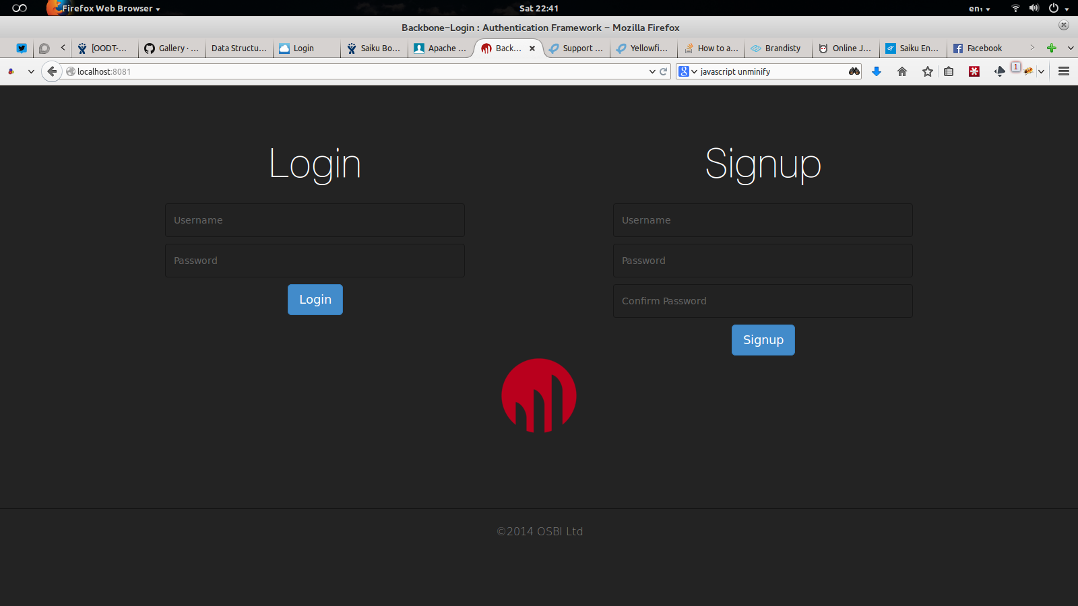Switch to the Yellowfi... tab
The image size is (1078, 606).
(643, 48)
